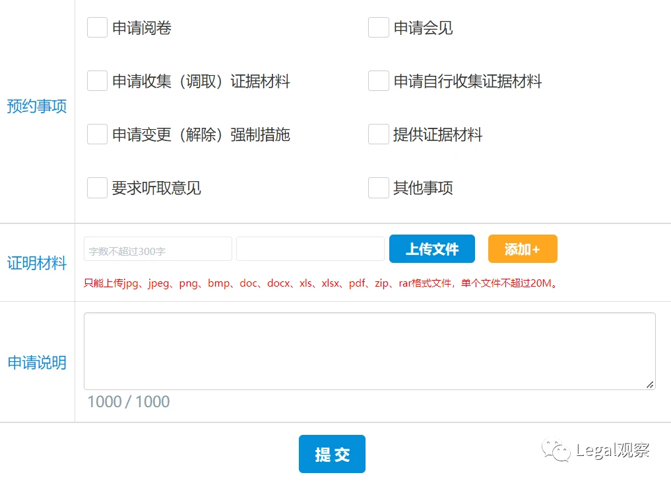This screenshot has width=671, height=481.
Task: Click the empty input beside 字数不超过300字 field
Action: [x=310, y=248]
